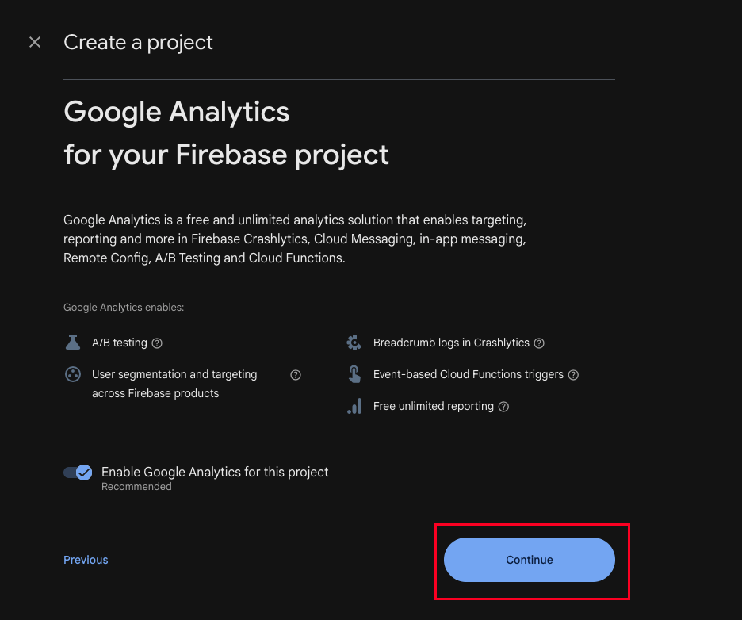The width and height of the screenshot is (742, 620).
Task: Click the Enable Google Analytics for this project label
Action: tap(215, 472)
